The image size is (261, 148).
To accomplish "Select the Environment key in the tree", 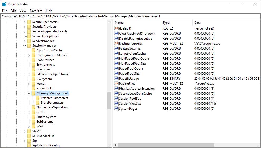I will point(46,65).
